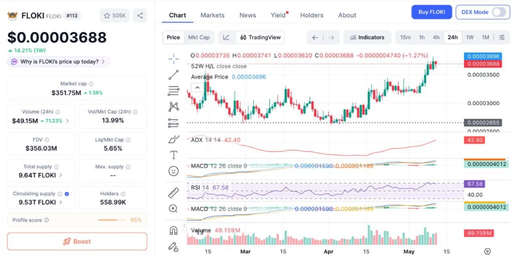
Task: Click the redo forward arrow
Action: (332, 37)
